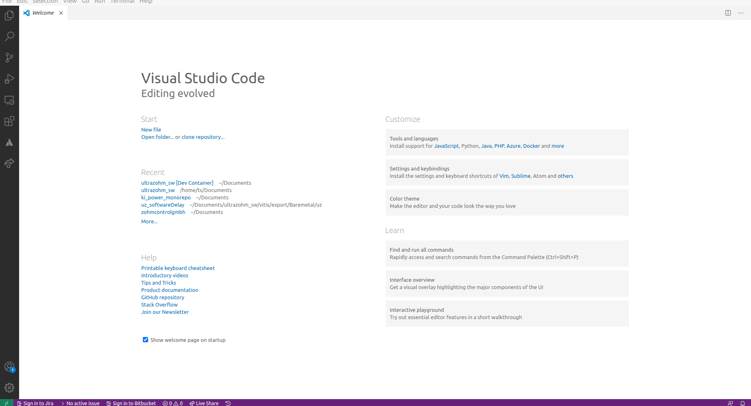
Task: Open the Extensions marketplace view
Action: pos(9,121)
